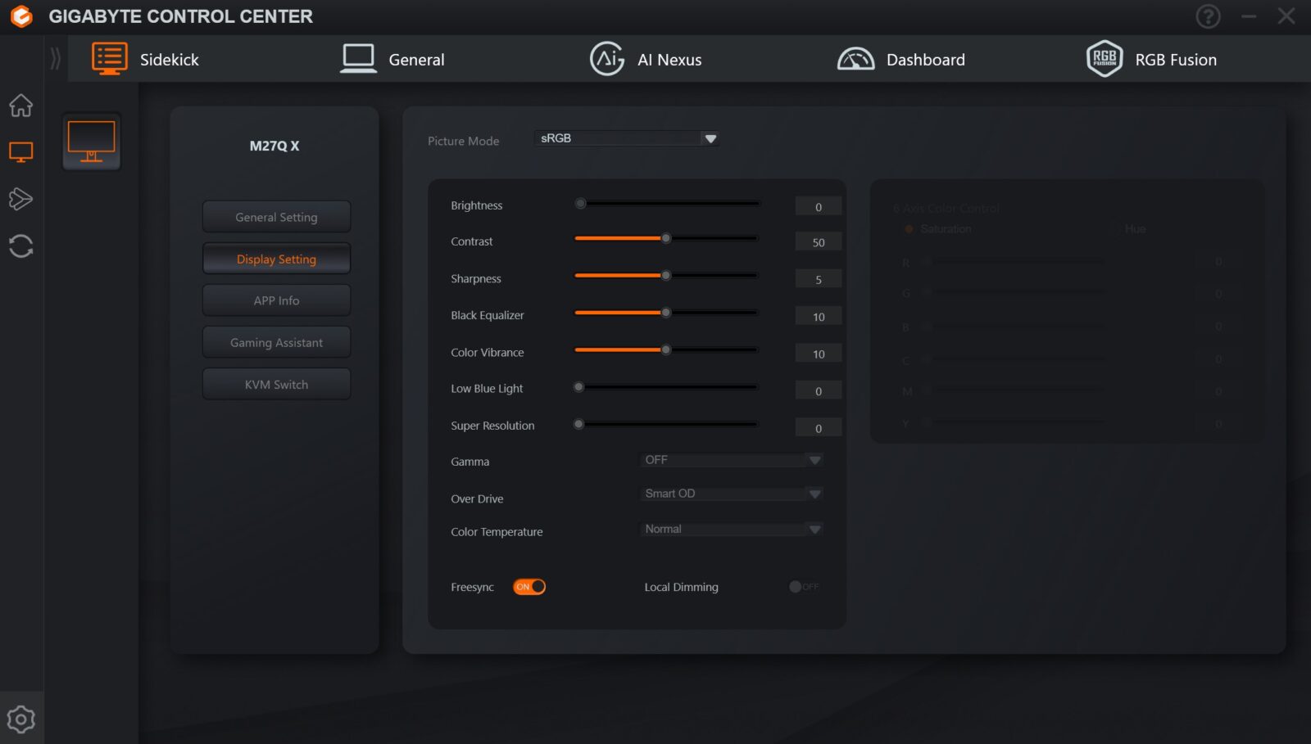Image resolution: width=1311 pixels, height=744 pixels.
Task: Click the Gaming Assistant button
Action: point(276,343)
